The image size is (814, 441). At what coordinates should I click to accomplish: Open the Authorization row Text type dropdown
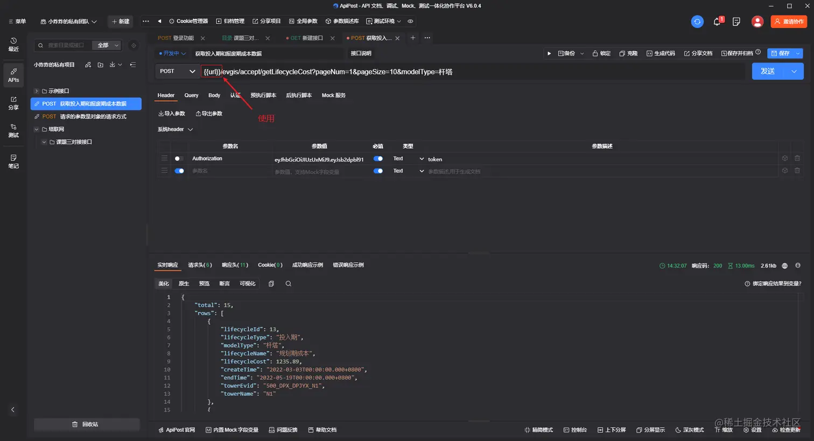(409, 159)
